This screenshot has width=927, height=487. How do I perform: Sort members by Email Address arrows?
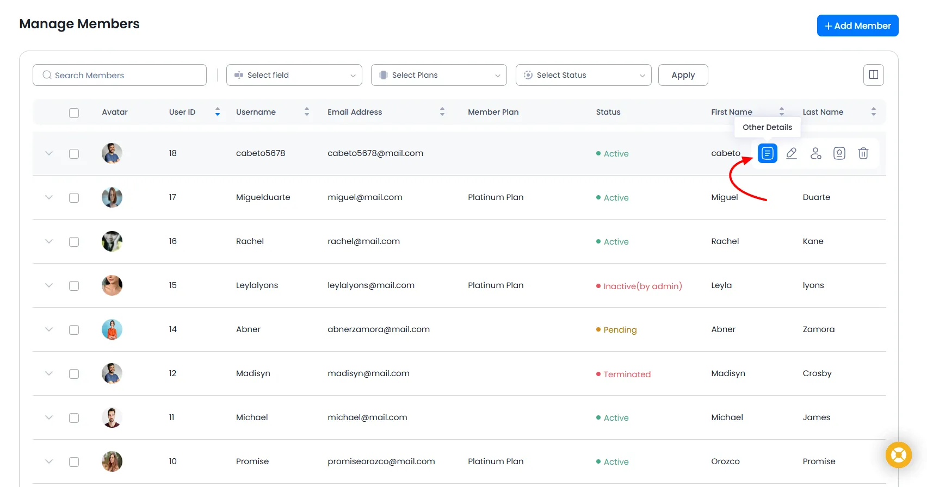click(x=442, y=112)
